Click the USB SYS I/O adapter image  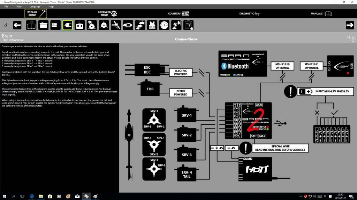340,66
